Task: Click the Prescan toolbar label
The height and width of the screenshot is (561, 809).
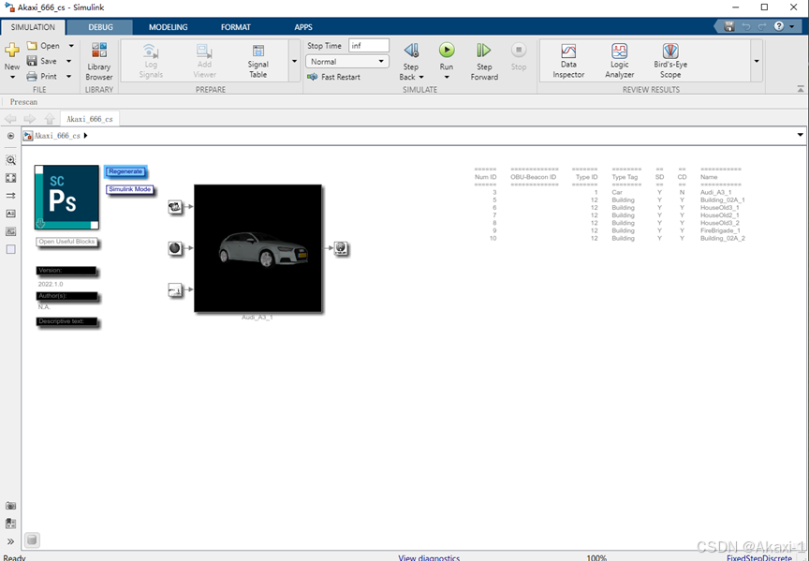Action: click(x=23, y=102)
